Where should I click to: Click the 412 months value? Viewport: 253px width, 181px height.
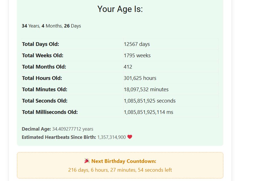point(128,67)
